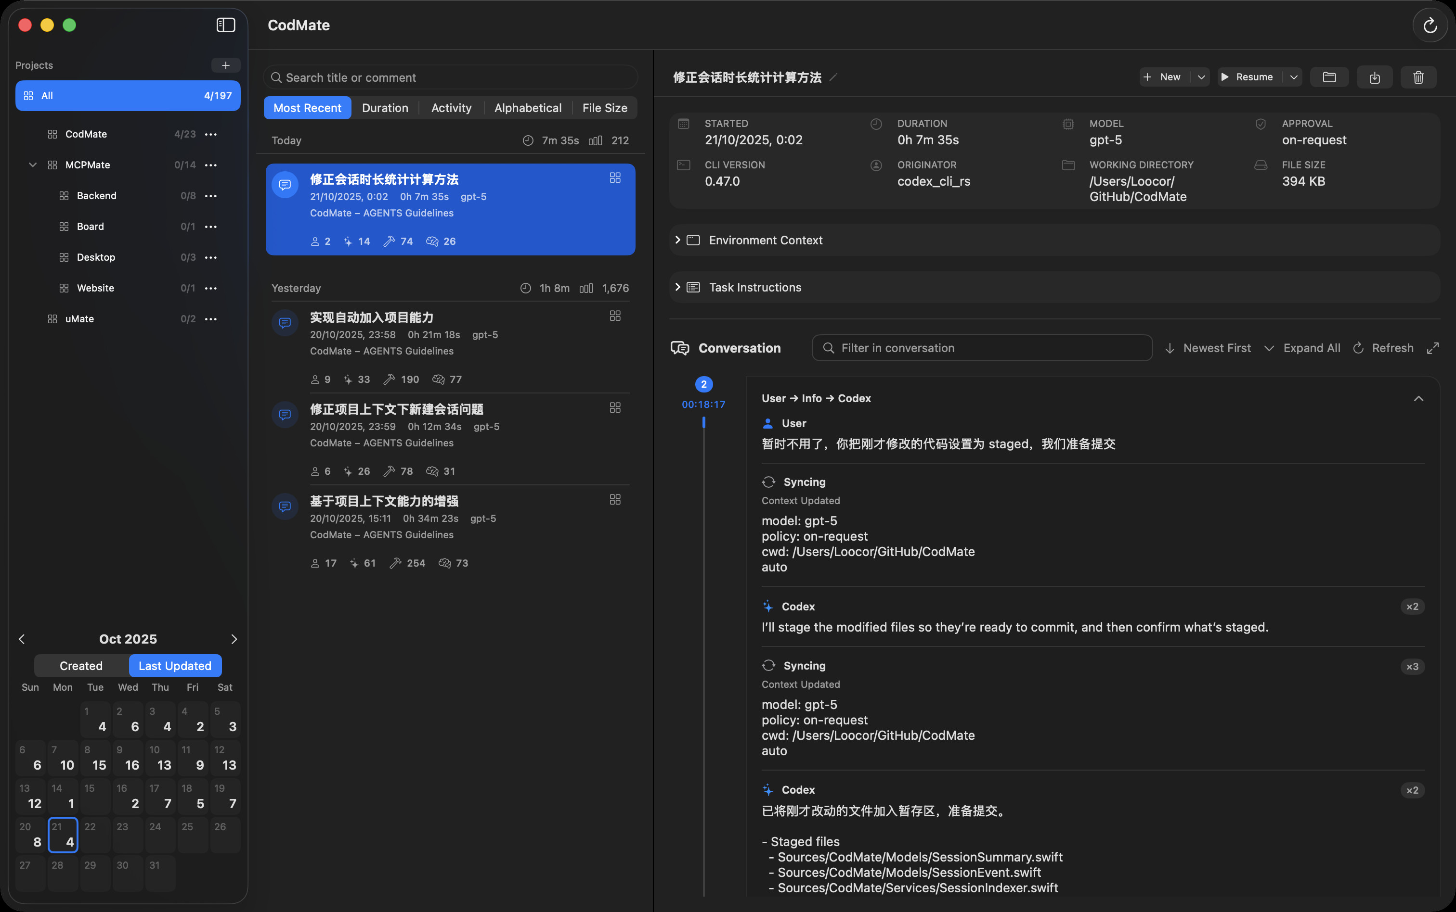
Task: Toggle Newest First sort order
Action: click(1209, 348)
